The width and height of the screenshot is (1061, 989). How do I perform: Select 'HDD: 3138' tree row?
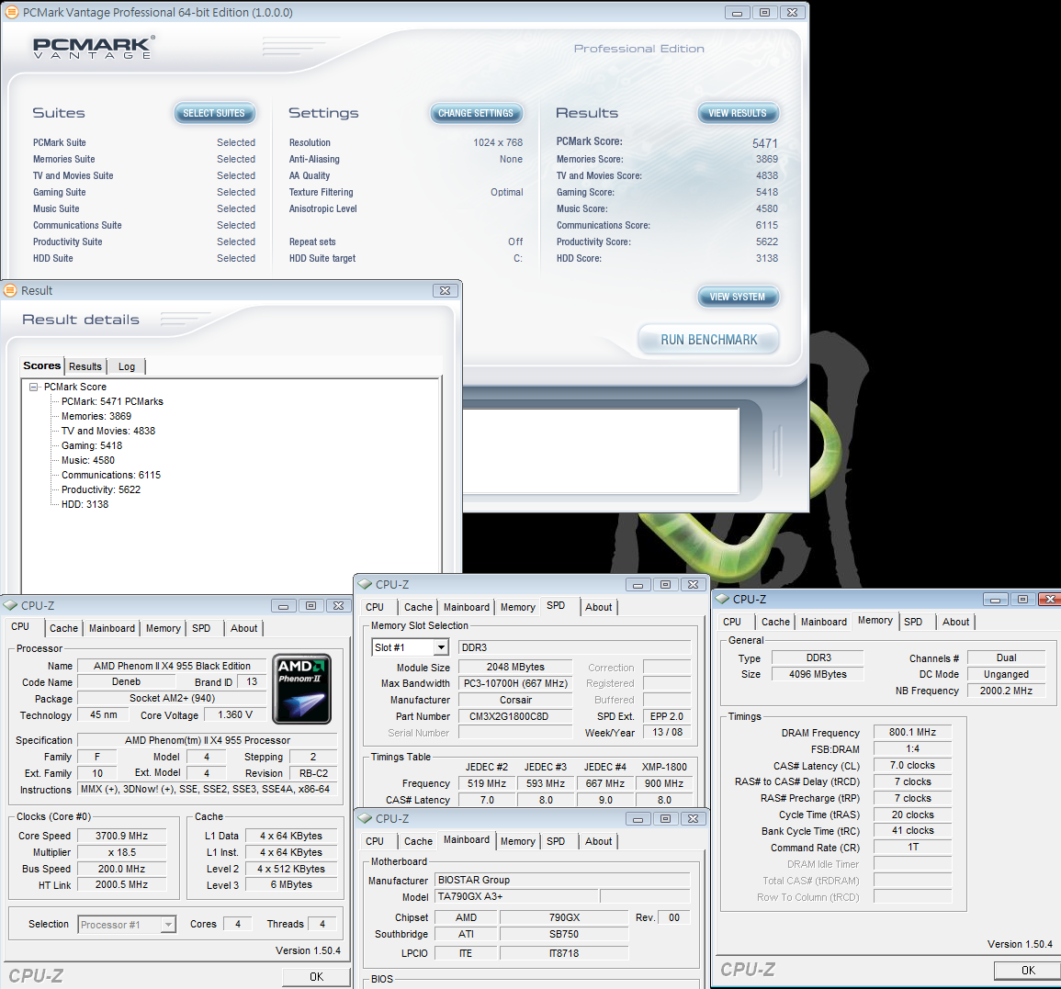pyautogui.click(x=85, y=505)
